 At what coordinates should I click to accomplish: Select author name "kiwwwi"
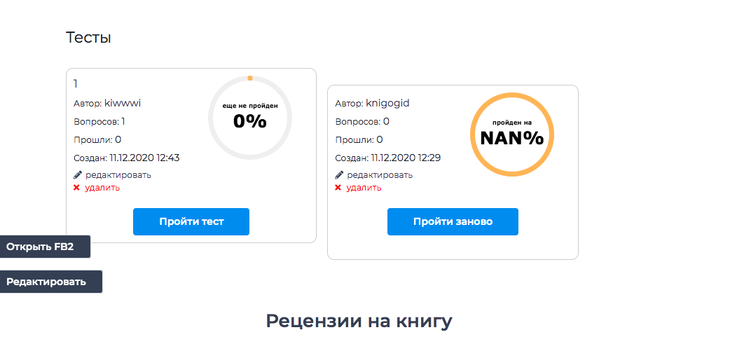123,103
